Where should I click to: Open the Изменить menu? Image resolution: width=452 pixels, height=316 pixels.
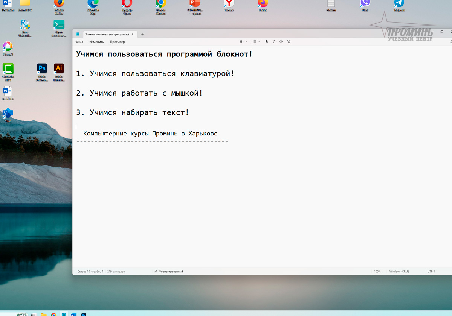[96, 42]
